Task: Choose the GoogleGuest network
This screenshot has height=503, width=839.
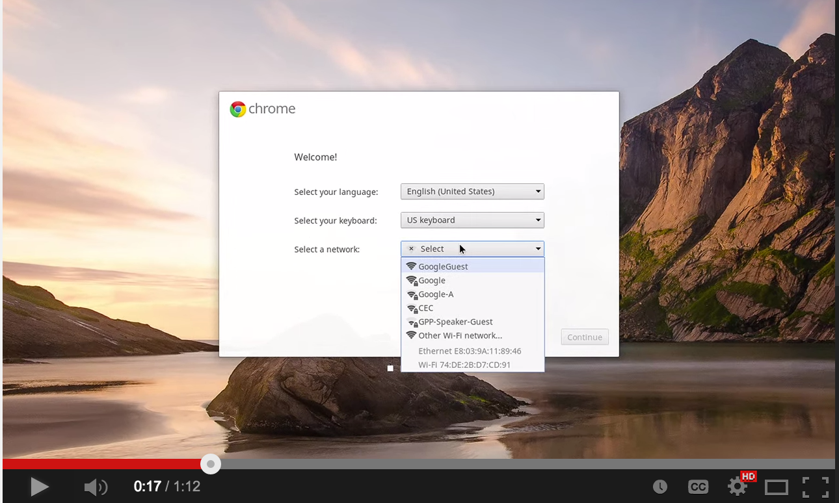Action: point(473,266)
